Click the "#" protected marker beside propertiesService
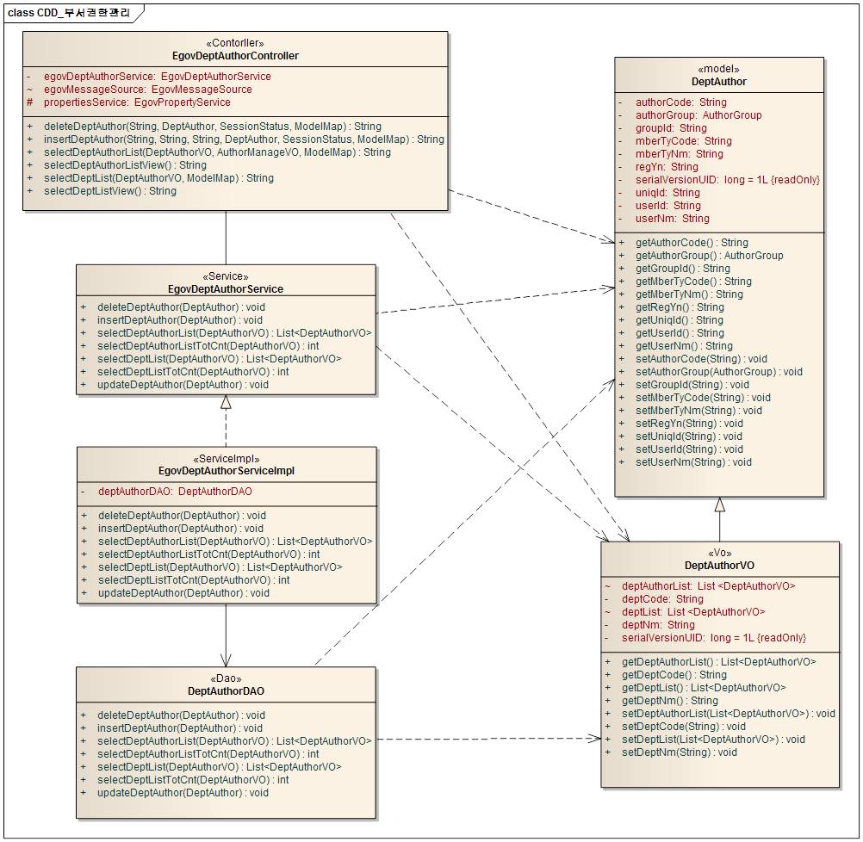Screen dimensions: 863x842 click(x=30, y=102)
